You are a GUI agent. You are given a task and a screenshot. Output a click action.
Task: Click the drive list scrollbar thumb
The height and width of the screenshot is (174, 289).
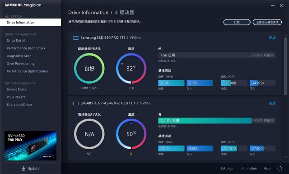pyautogui.click(x=285, y=66)
